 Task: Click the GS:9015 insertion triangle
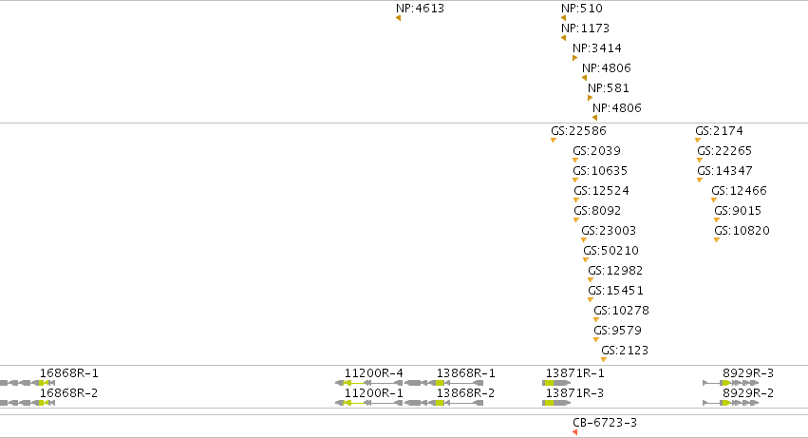[717, 220]
